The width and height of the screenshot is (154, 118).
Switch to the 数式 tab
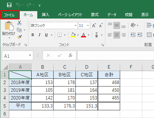95,15
